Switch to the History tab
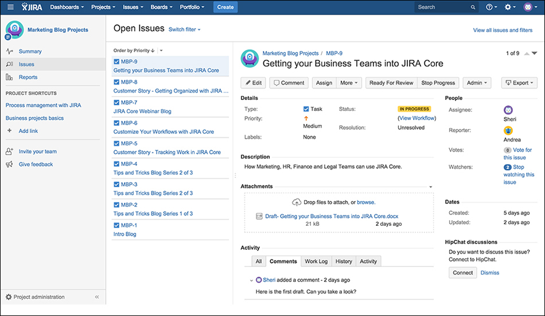This screenshot has height=316, width=545. (344, 261)
